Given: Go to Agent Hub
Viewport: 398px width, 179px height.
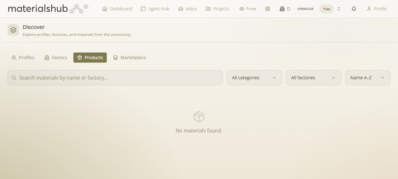Looking at the screenshot, I should point(155,9).
